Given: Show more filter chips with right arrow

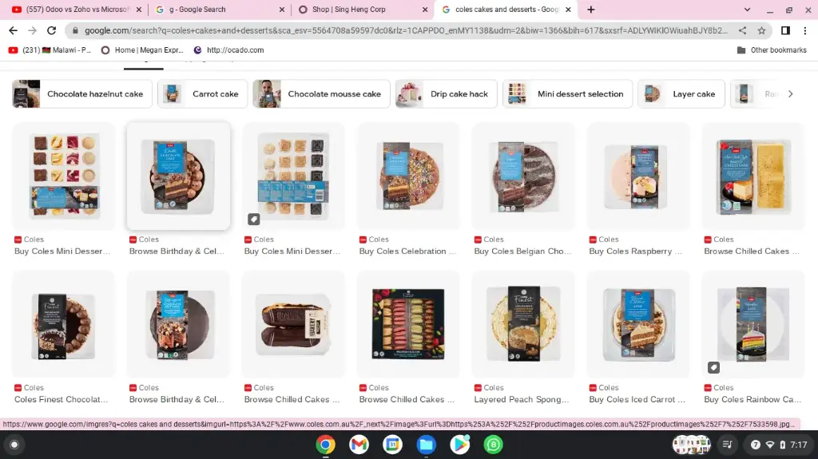Looking at the screenshot, I should click(x=790, y=94).
